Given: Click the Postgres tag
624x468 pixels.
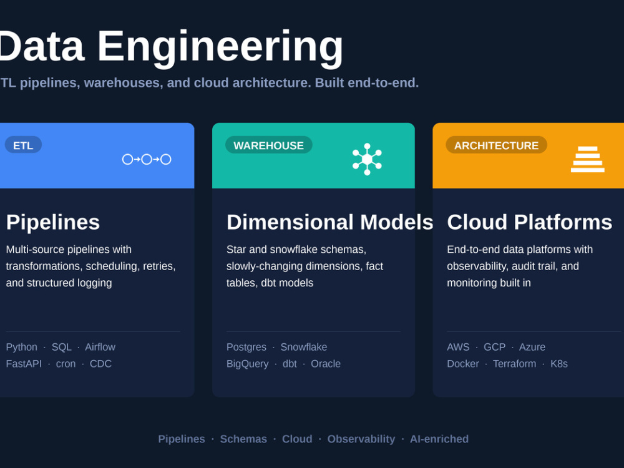Looking at the screenshot, I should pos(246,347).
